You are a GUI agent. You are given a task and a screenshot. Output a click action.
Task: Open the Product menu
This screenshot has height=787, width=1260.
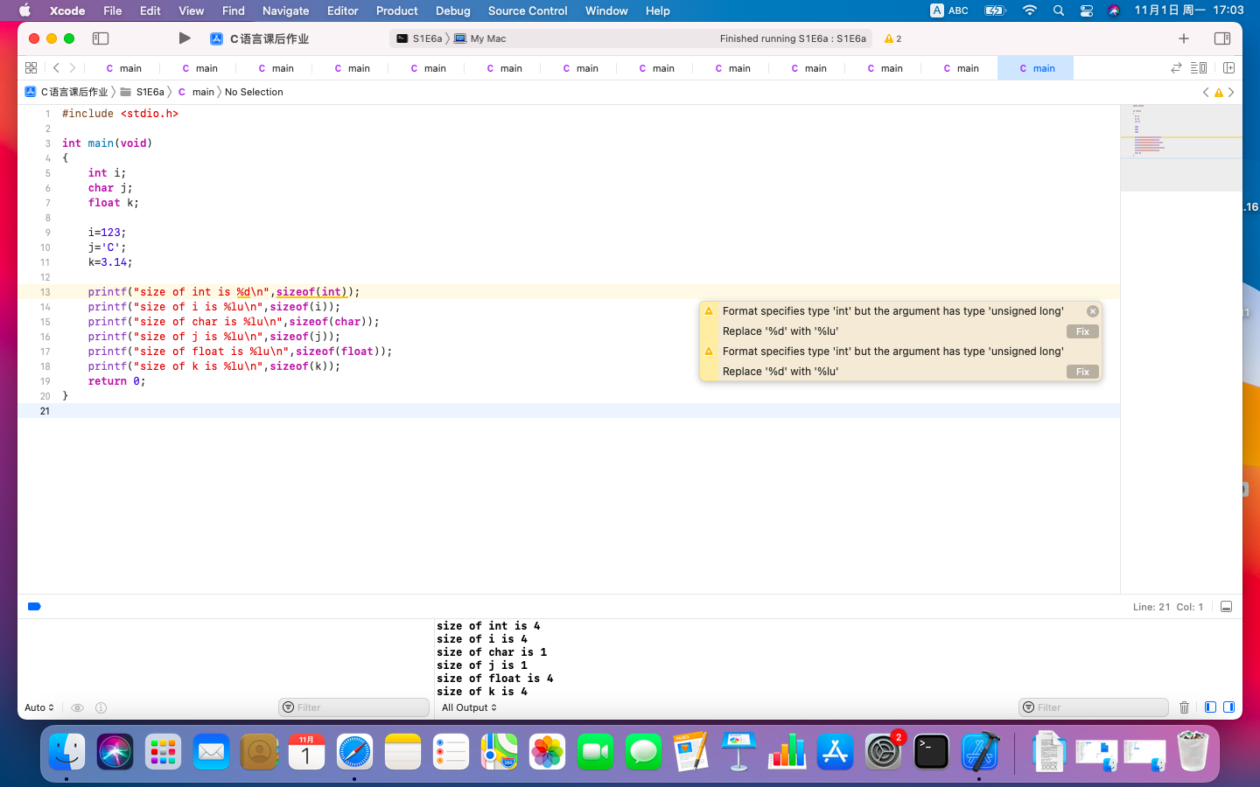[x=396, y=10]
